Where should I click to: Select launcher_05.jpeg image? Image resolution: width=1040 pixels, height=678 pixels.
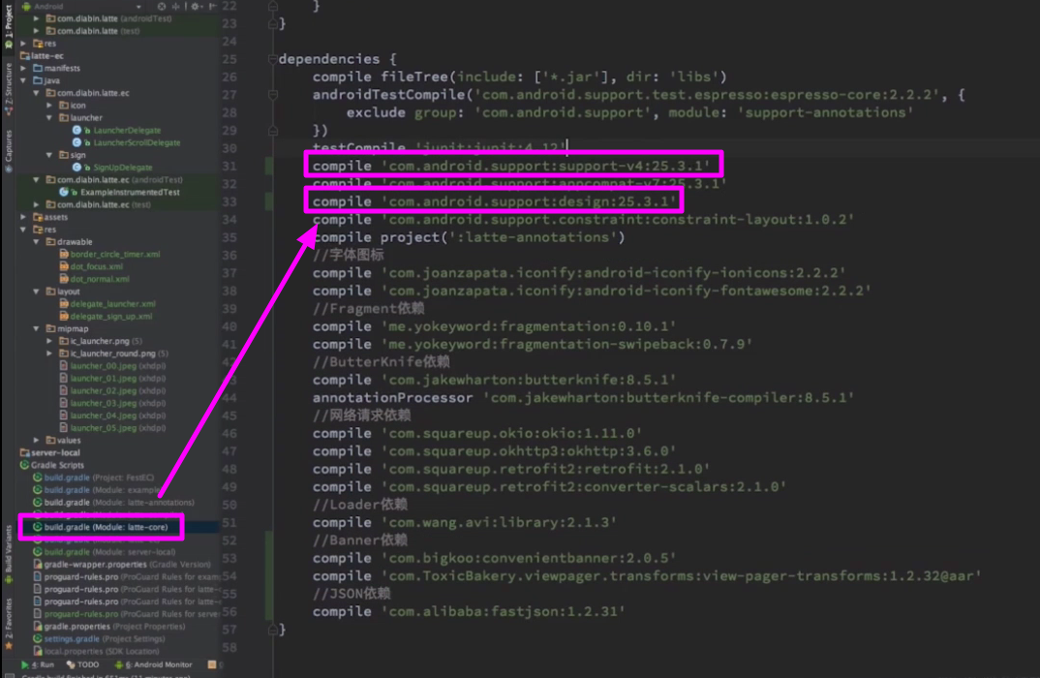tap(117, 428)
